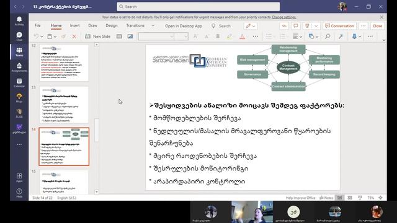397x223 pixels.
Task: Start Slide Show from status bar icon
Action: click(360, 198)
